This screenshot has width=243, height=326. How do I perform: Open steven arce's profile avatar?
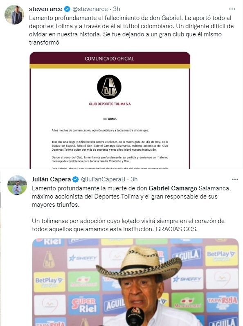pos(14,15)
